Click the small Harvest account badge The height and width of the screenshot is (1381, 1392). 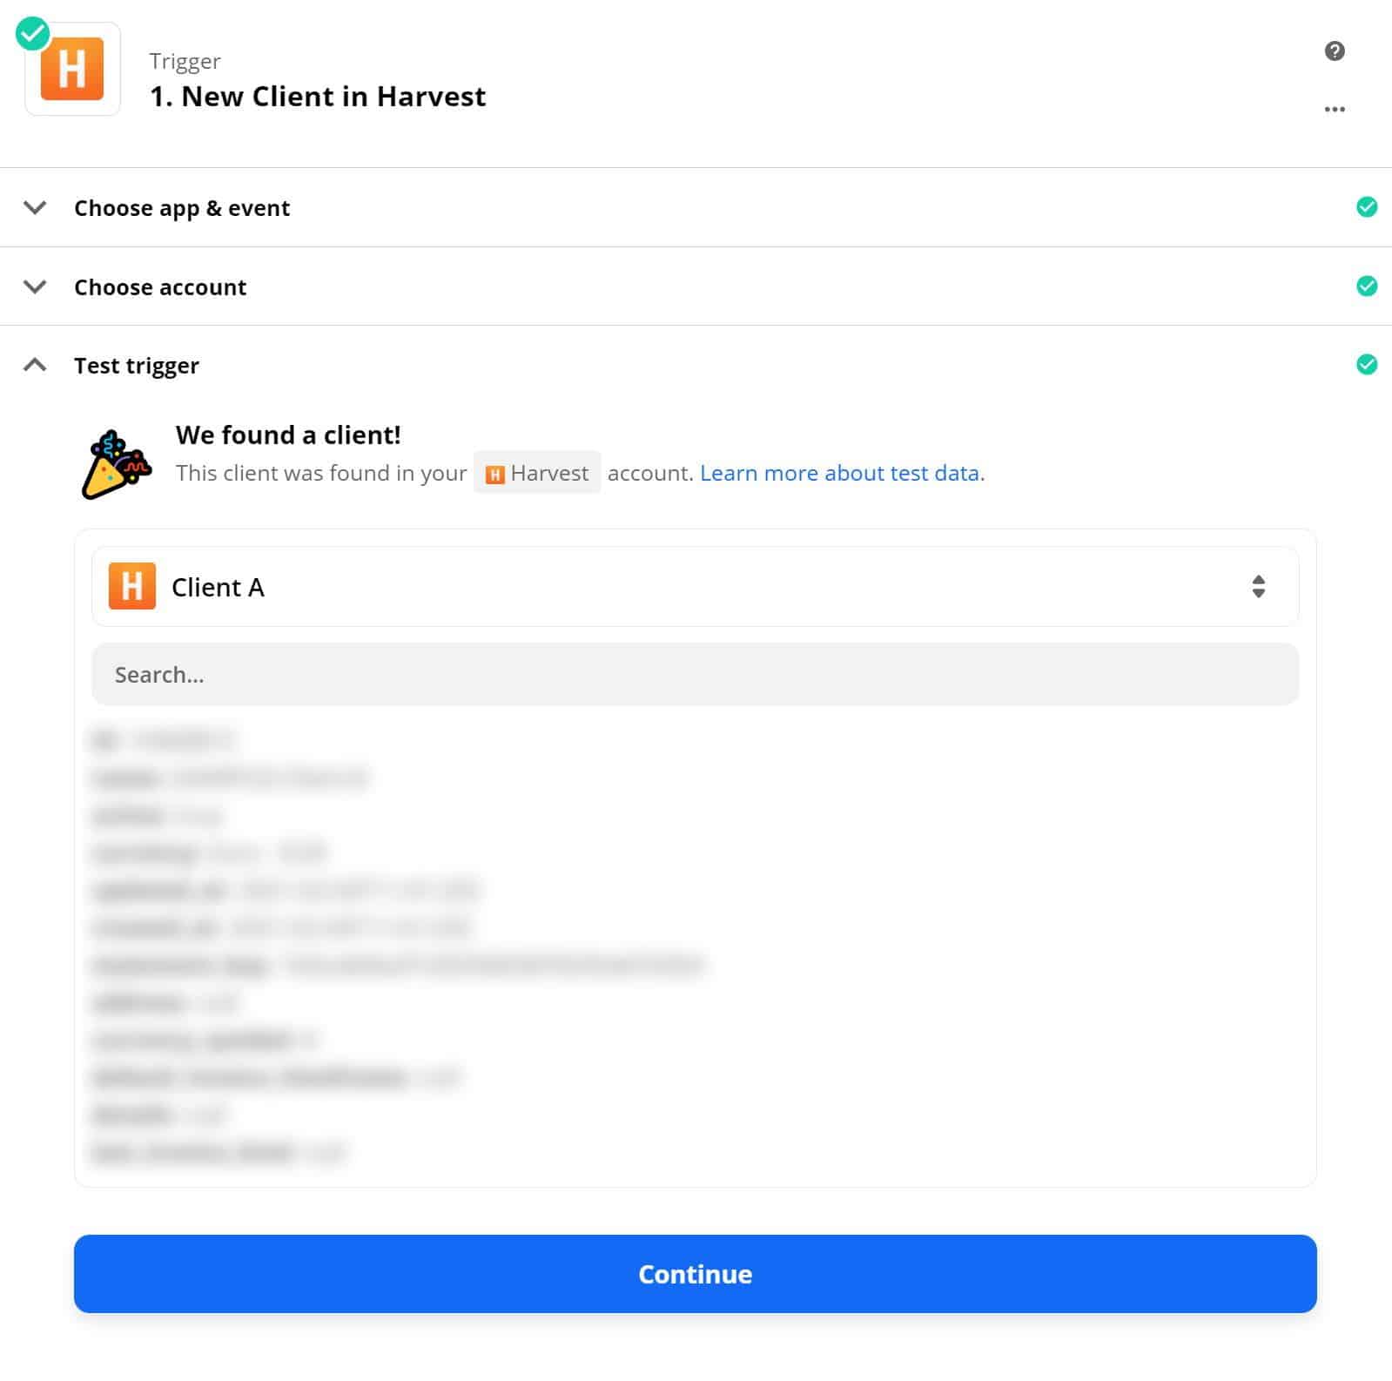[x=537, y=473]
